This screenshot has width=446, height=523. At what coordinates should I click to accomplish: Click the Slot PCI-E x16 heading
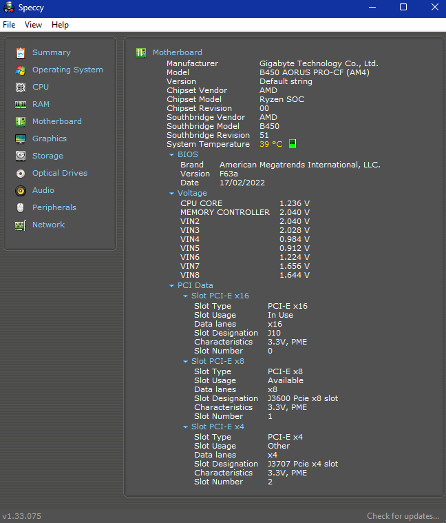[220, 296]
